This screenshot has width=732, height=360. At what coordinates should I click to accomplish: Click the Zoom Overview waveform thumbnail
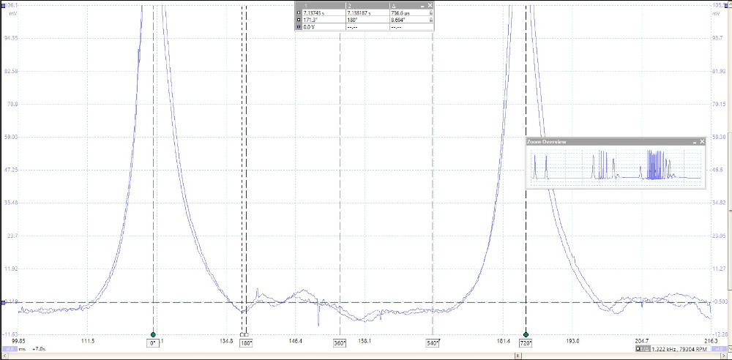pyautogui.click(x=615, y=165)
